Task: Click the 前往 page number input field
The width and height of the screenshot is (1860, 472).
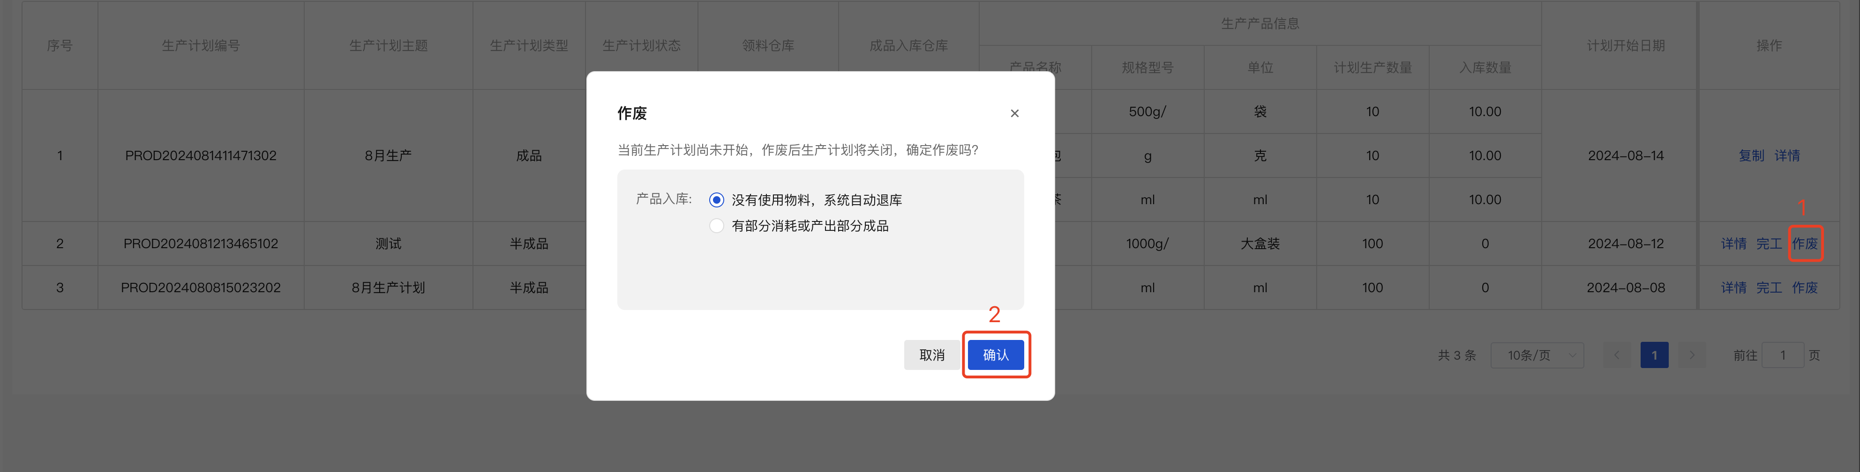Action: click(x=1783, y=354)
